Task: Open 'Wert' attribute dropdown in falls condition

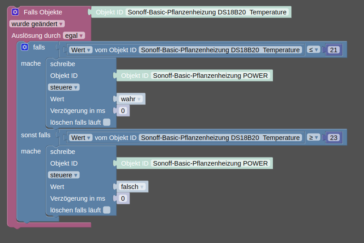Action: 81,50
